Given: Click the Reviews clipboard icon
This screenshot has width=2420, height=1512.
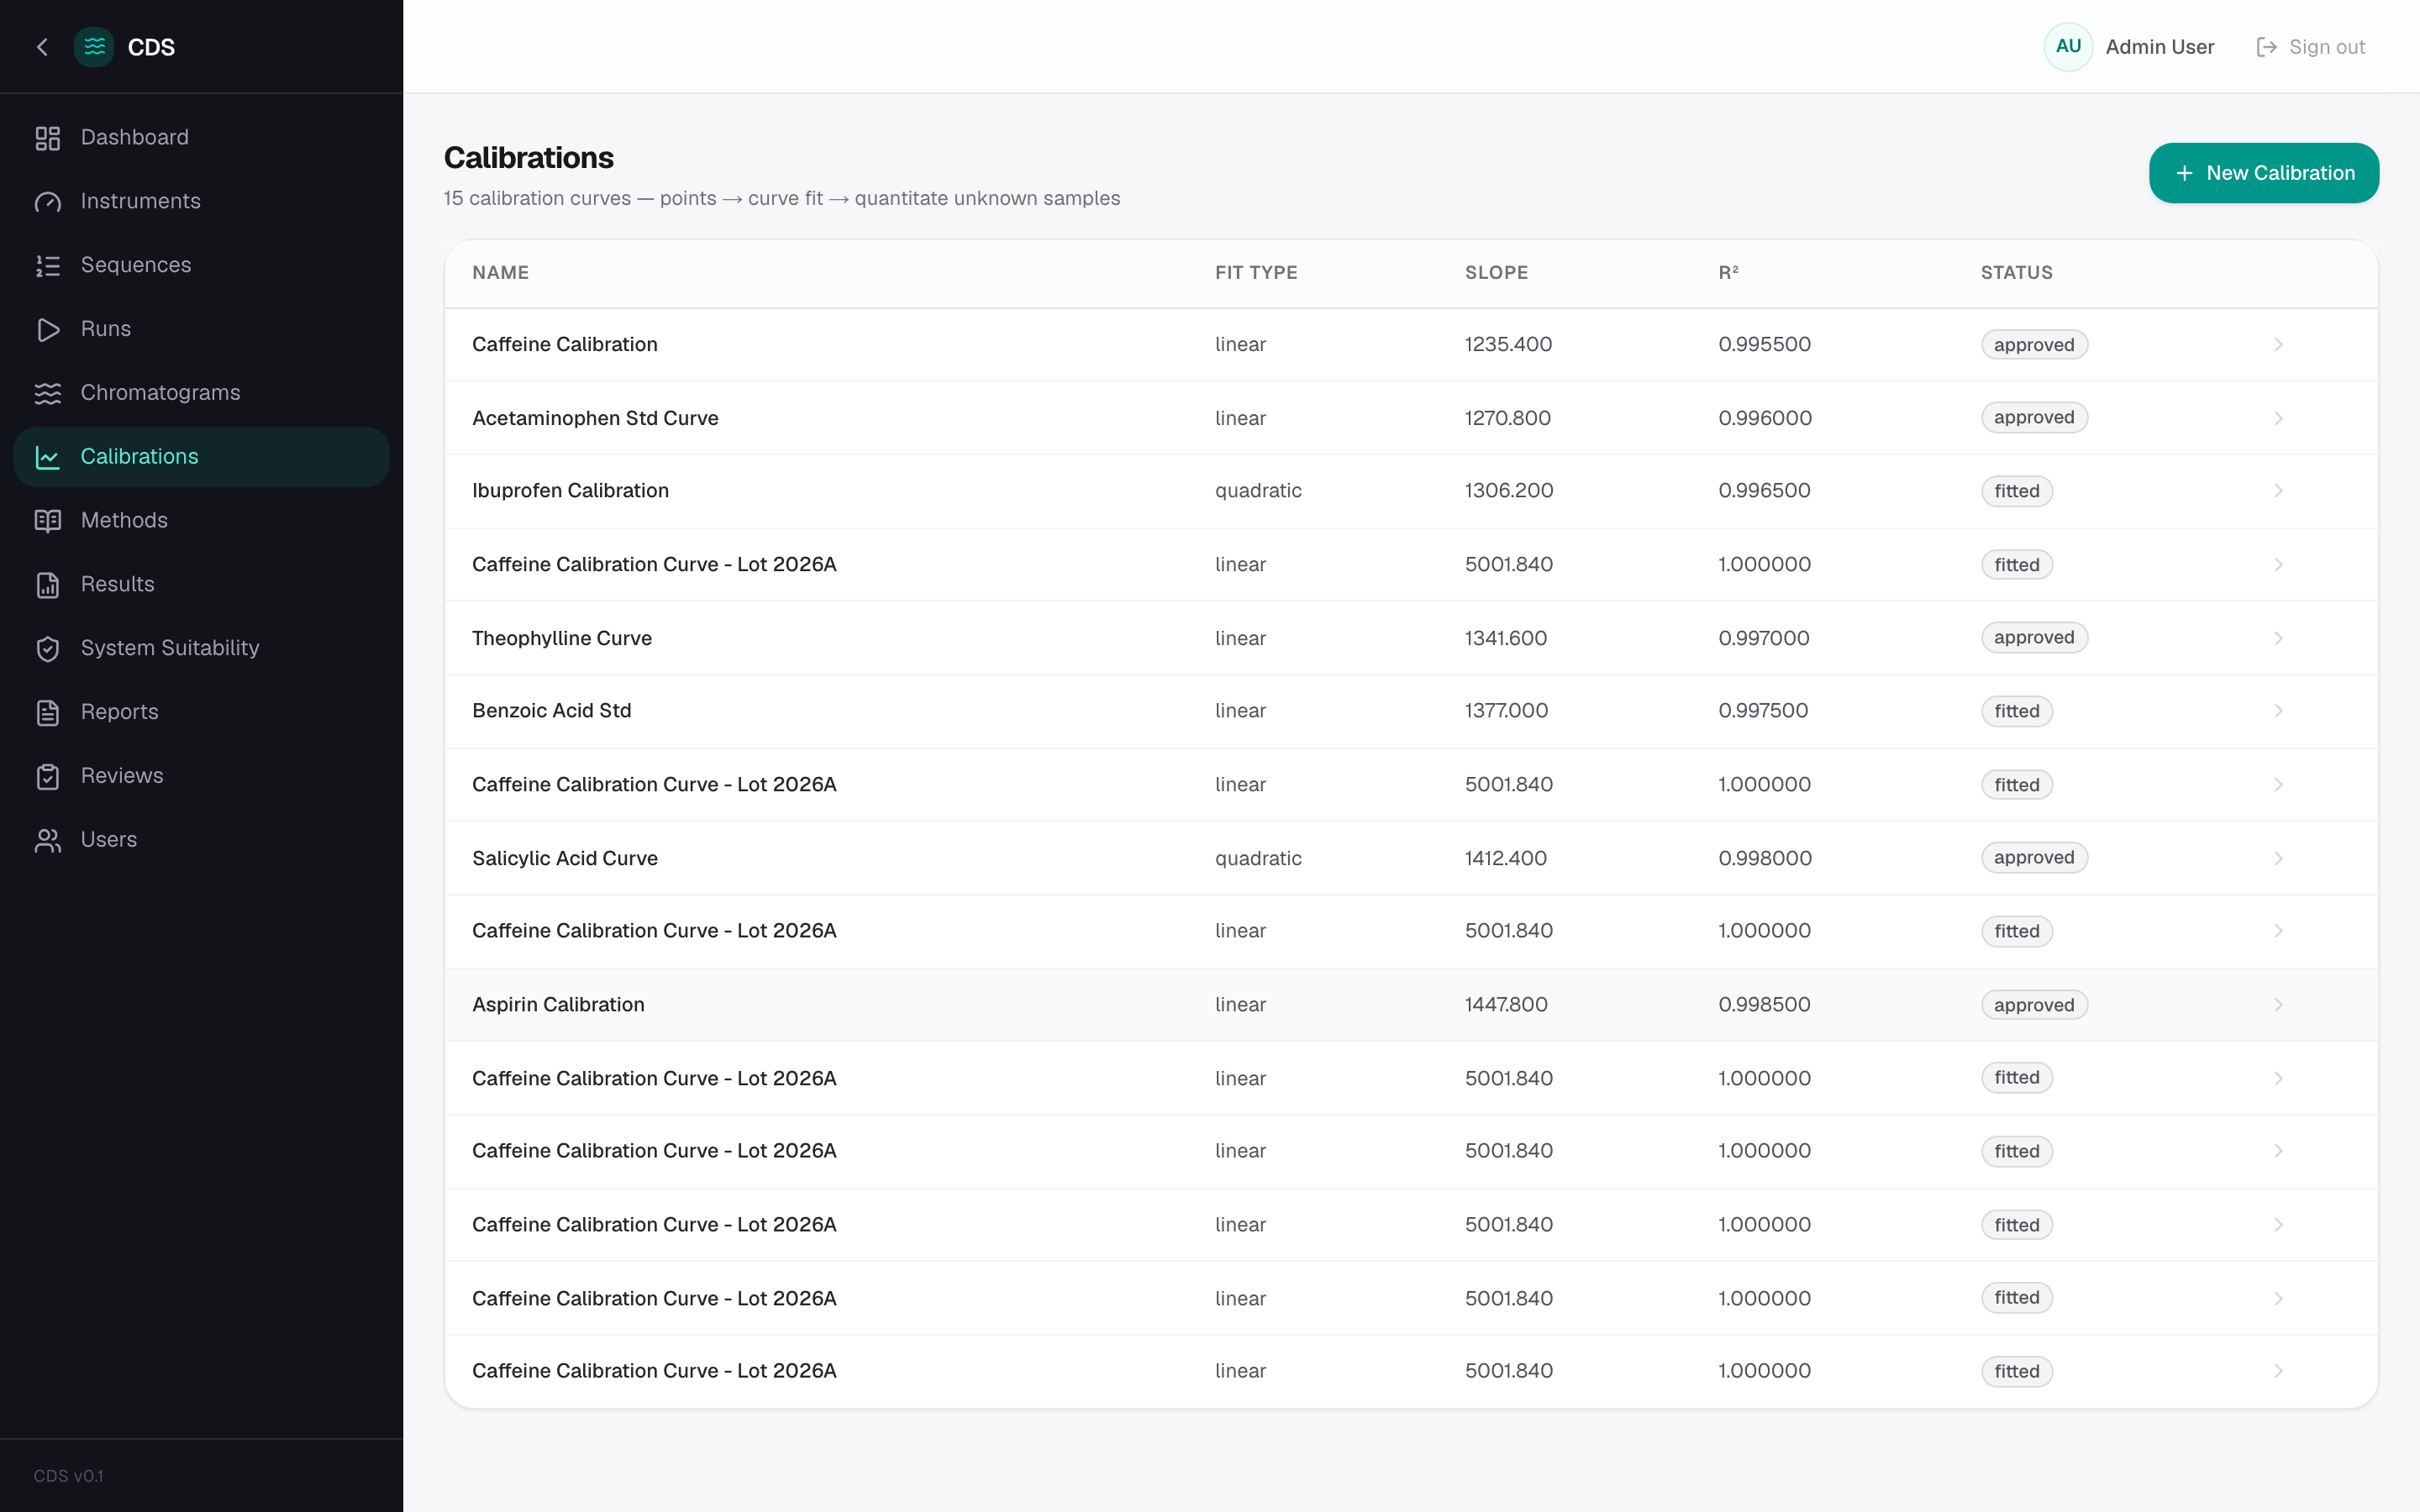Looking at the screenshot, I should (x=48, y=777).
